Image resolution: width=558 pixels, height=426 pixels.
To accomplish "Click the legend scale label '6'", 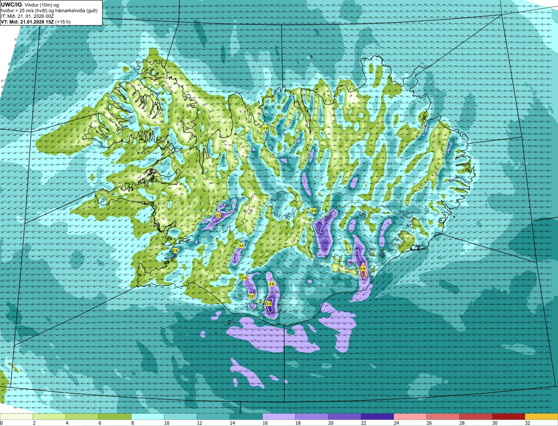I will 99,423.
